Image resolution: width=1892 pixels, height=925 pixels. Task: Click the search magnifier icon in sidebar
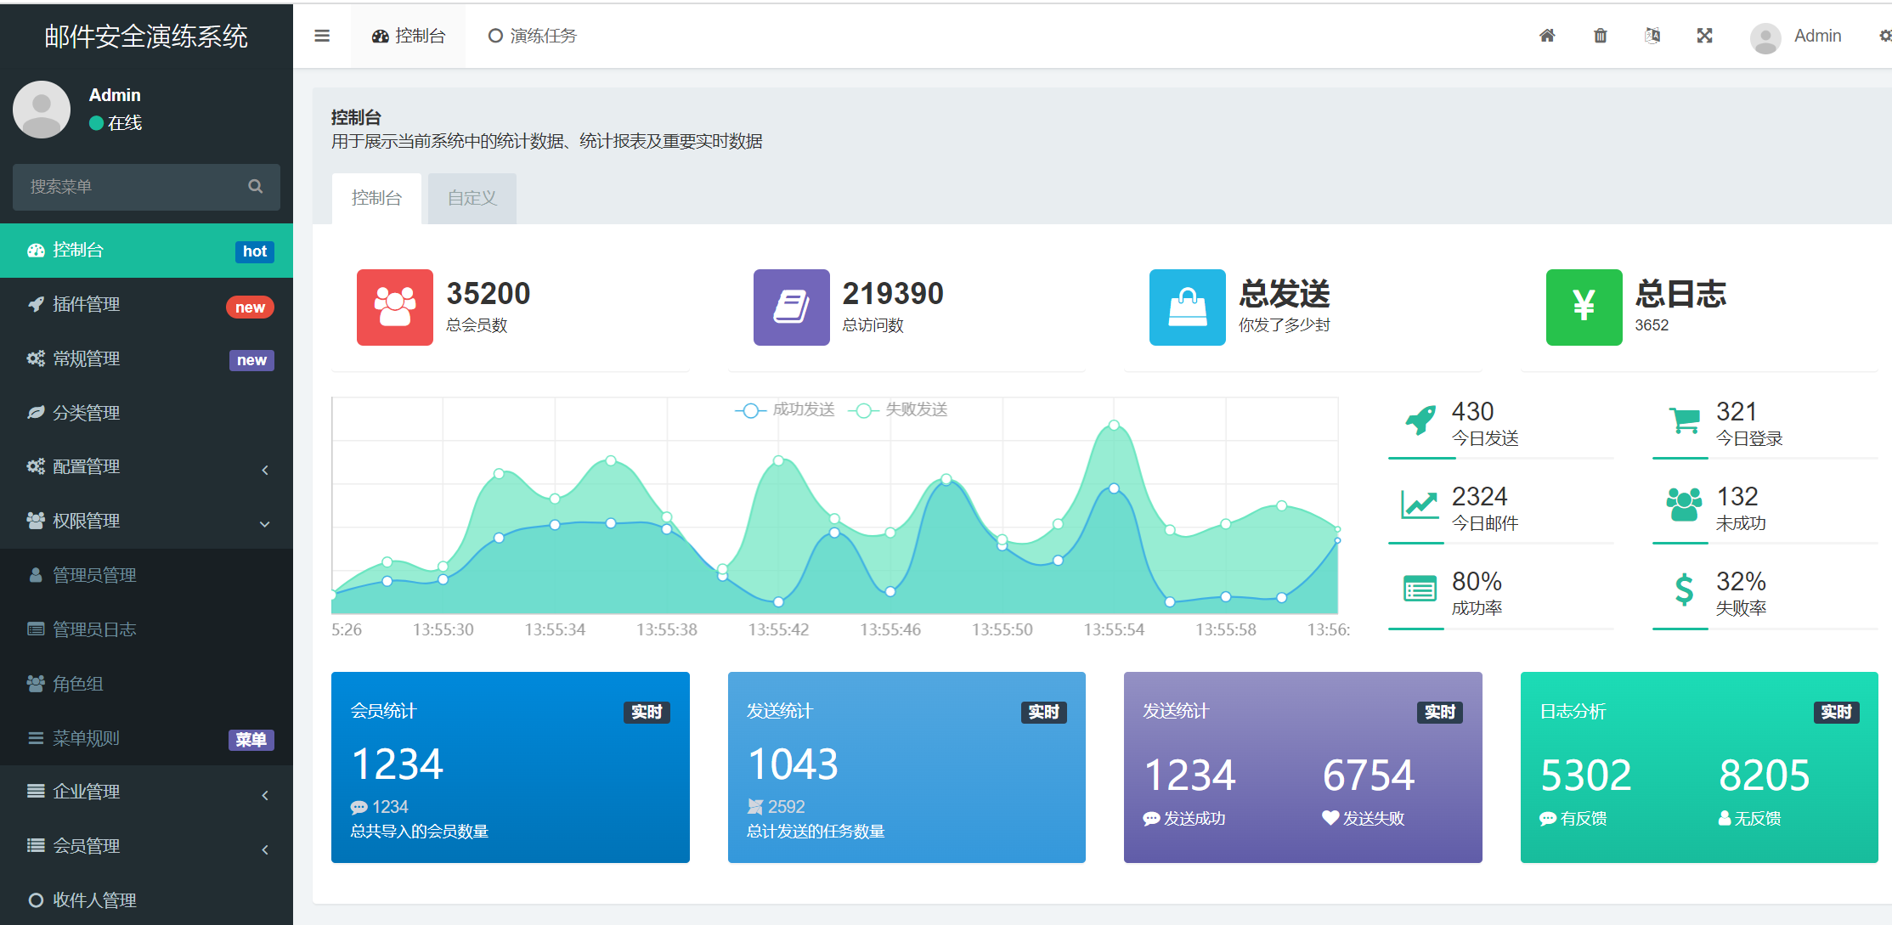click(x=255, y=186)
